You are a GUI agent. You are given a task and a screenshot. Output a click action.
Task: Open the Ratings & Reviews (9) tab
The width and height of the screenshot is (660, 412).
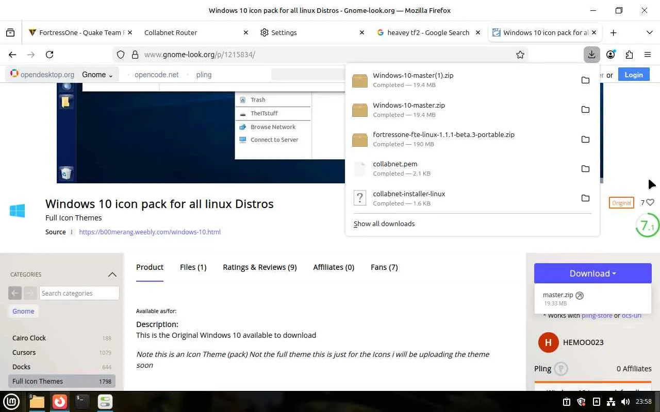(260, 267)
